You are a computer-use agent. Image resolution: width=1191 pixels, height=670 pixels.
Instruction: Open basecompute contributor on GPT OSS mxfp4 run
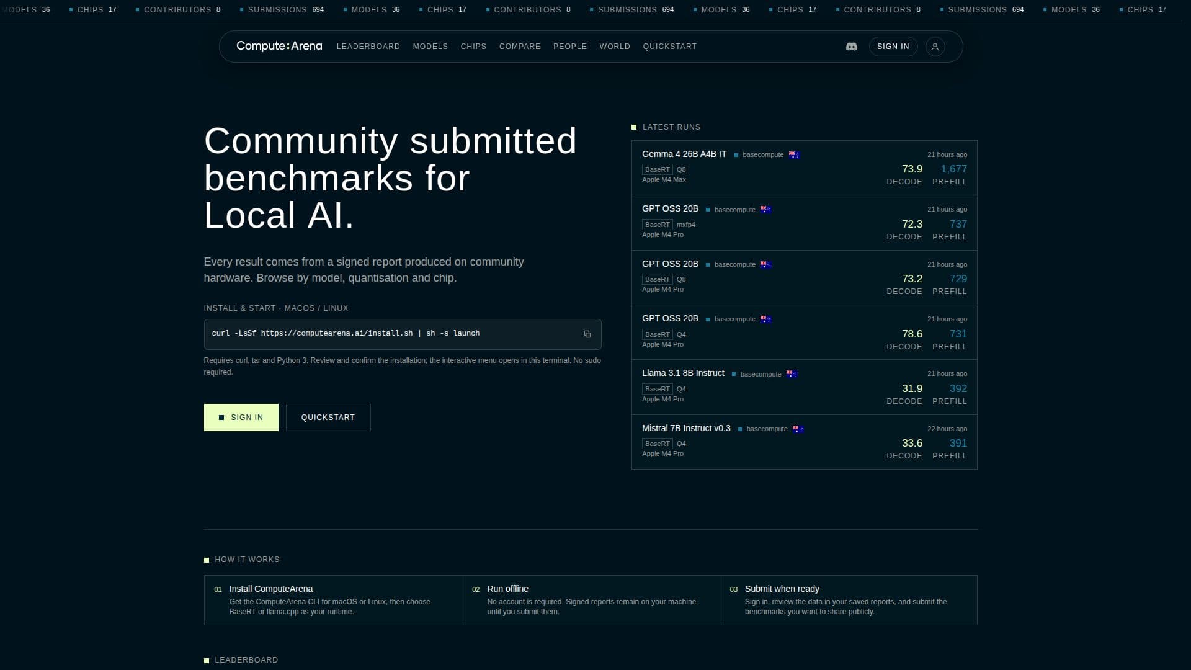[x=734, y=210]
